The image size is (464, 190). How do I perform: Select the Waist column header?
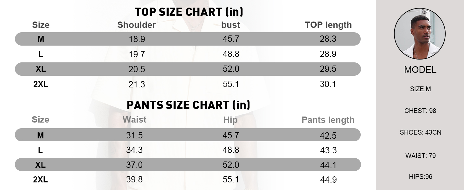[x=134, y=119]
